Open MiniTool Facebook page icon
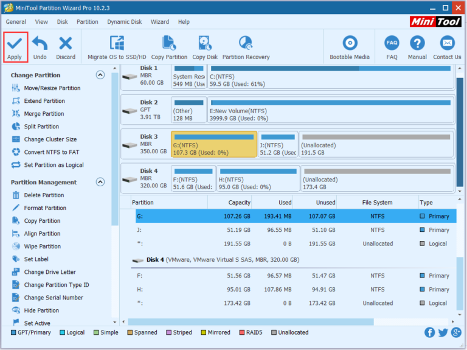The image size is (467, 350). pos(430,332)
